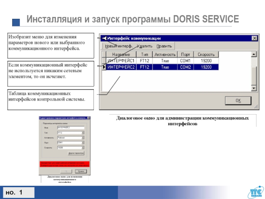Click the Скорость column header

tap(206, 54)
